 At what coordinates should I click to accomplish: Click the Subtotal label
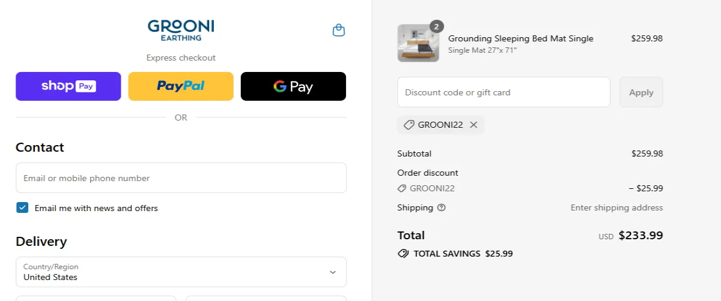pos(414,153)
